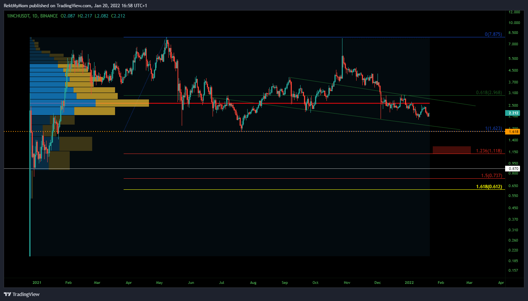Click the TradingView logo
Image resolution: width=528 pixels, height=301 pixels.
pyautogui.click(x=21, y=294)
